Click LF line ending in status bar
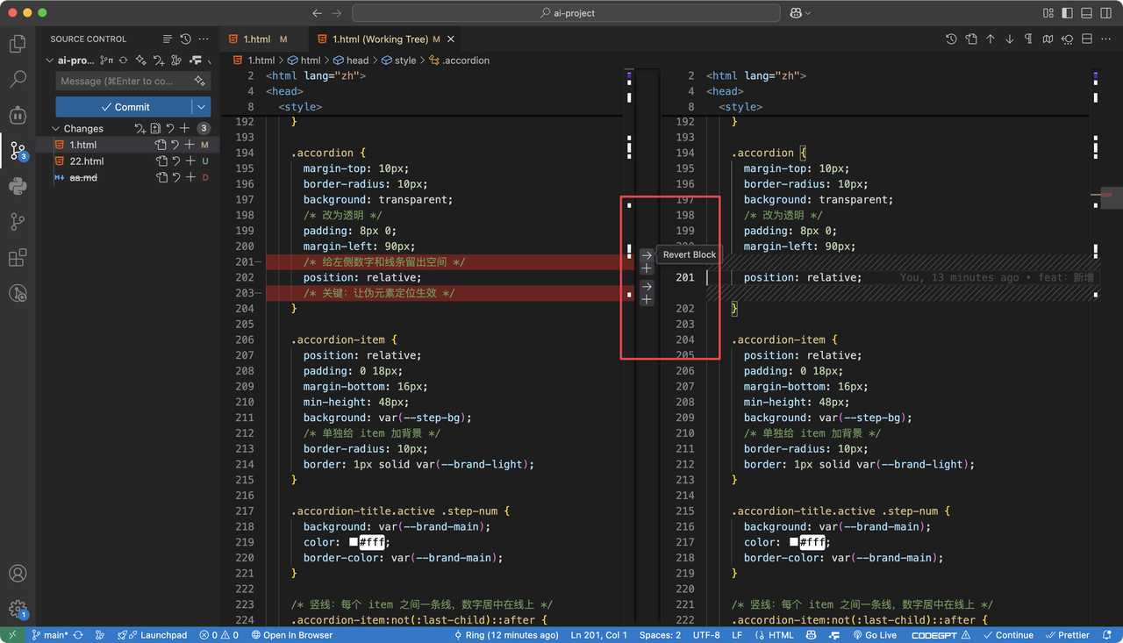This screenshot has height=643, width=1123. (x=737, y=635)
